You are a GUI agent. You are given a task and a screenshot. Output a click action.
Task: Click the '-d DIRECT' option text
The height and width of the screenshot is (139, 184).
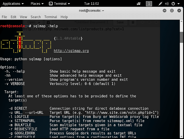[x=18, y=108]
